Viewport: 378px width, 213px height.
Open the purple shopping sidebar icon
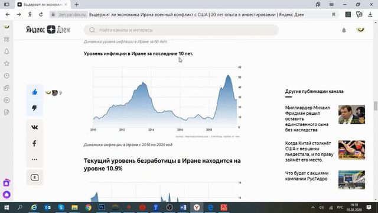pyautogui.click(x=6, y=183)
